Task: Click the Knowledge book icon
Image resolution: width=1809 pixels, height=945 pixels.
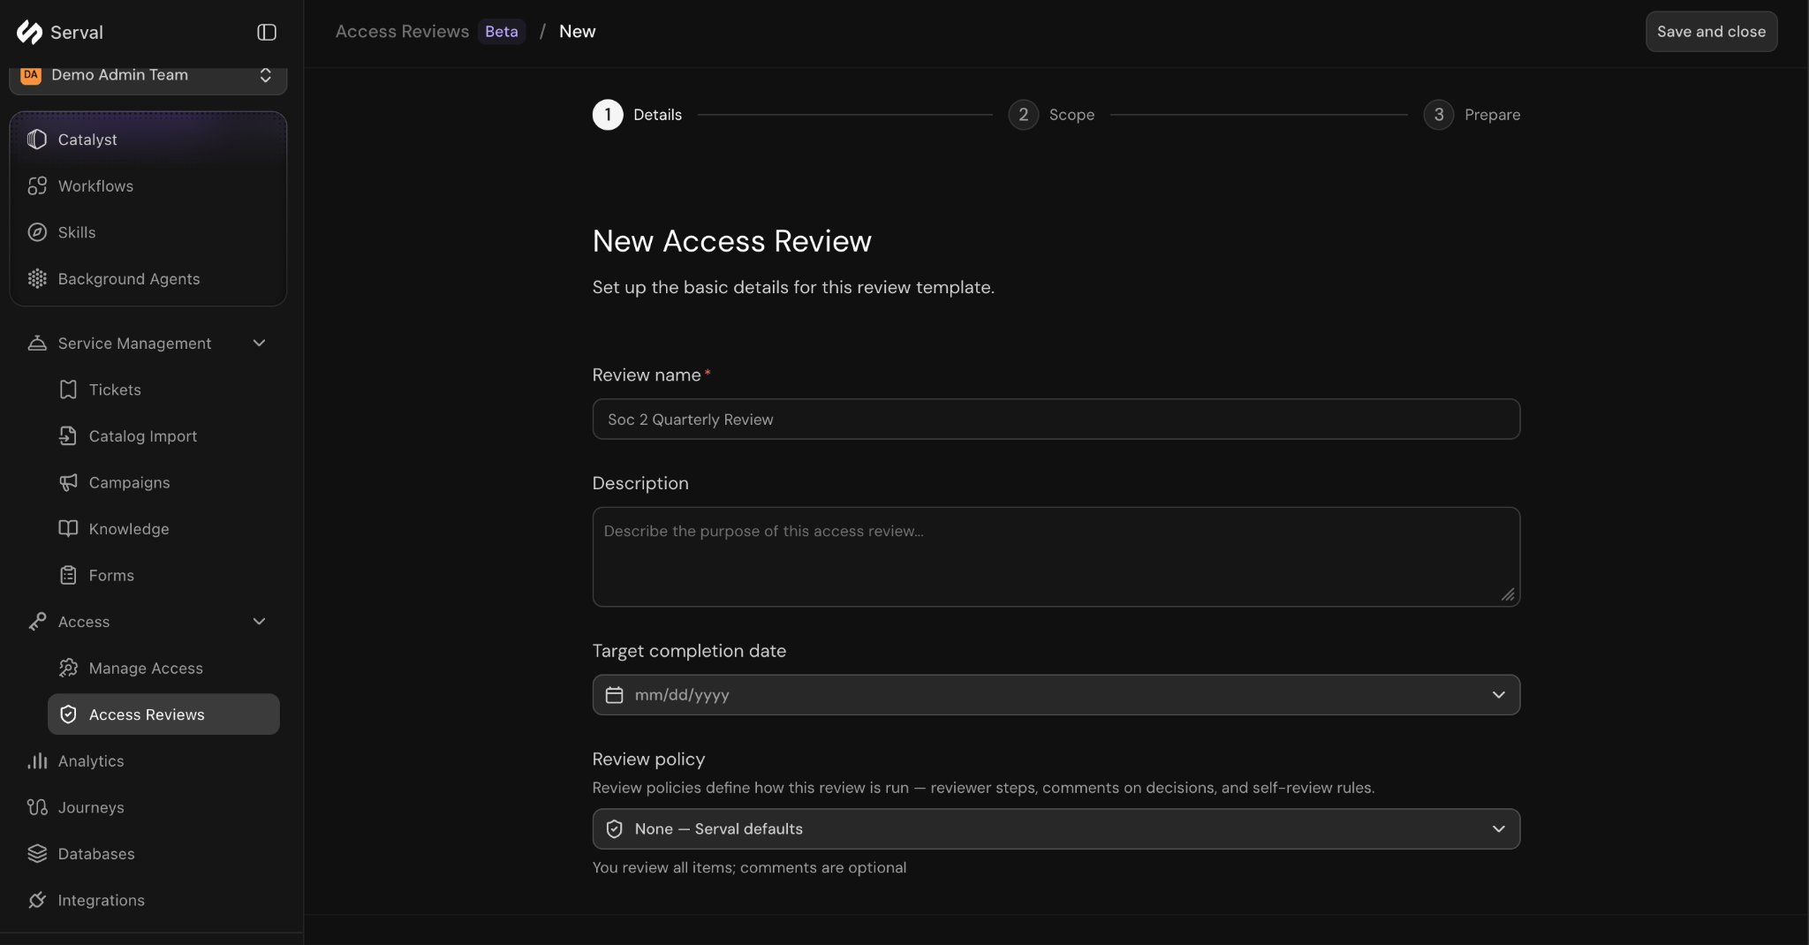Action: pyautogui.click(x=68, y=528)
